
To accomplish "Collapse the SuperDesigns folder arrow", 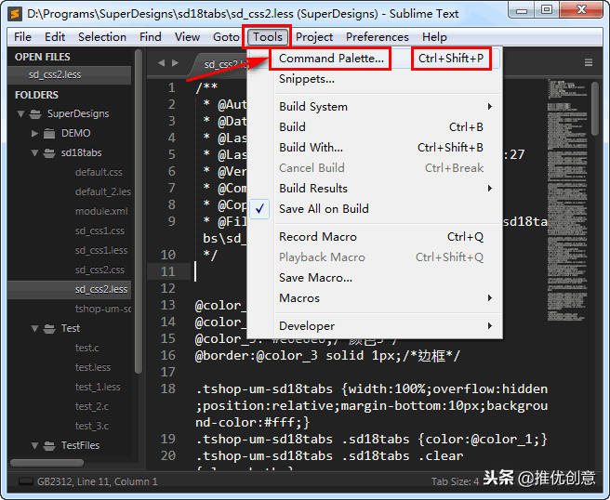I will [21, 114].
